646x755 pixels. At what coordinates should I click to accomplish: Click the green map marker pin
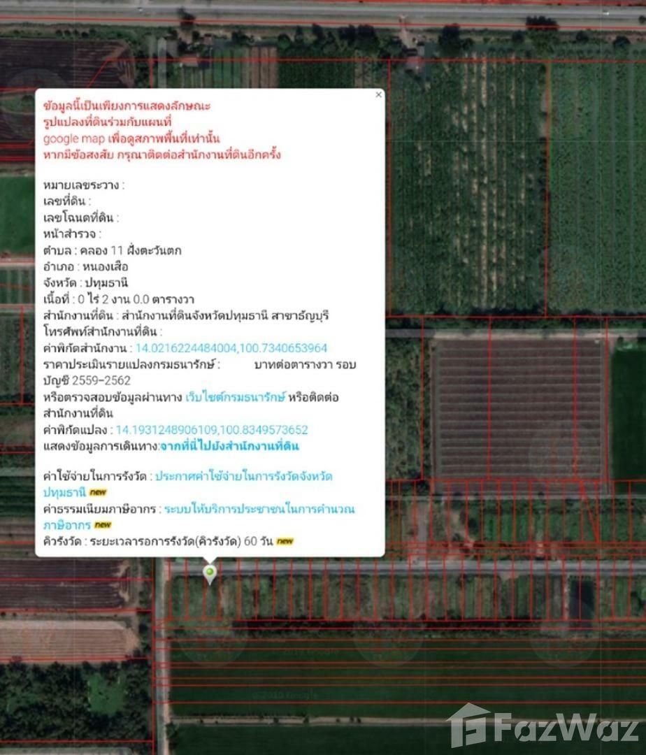[x=208, y=574]
